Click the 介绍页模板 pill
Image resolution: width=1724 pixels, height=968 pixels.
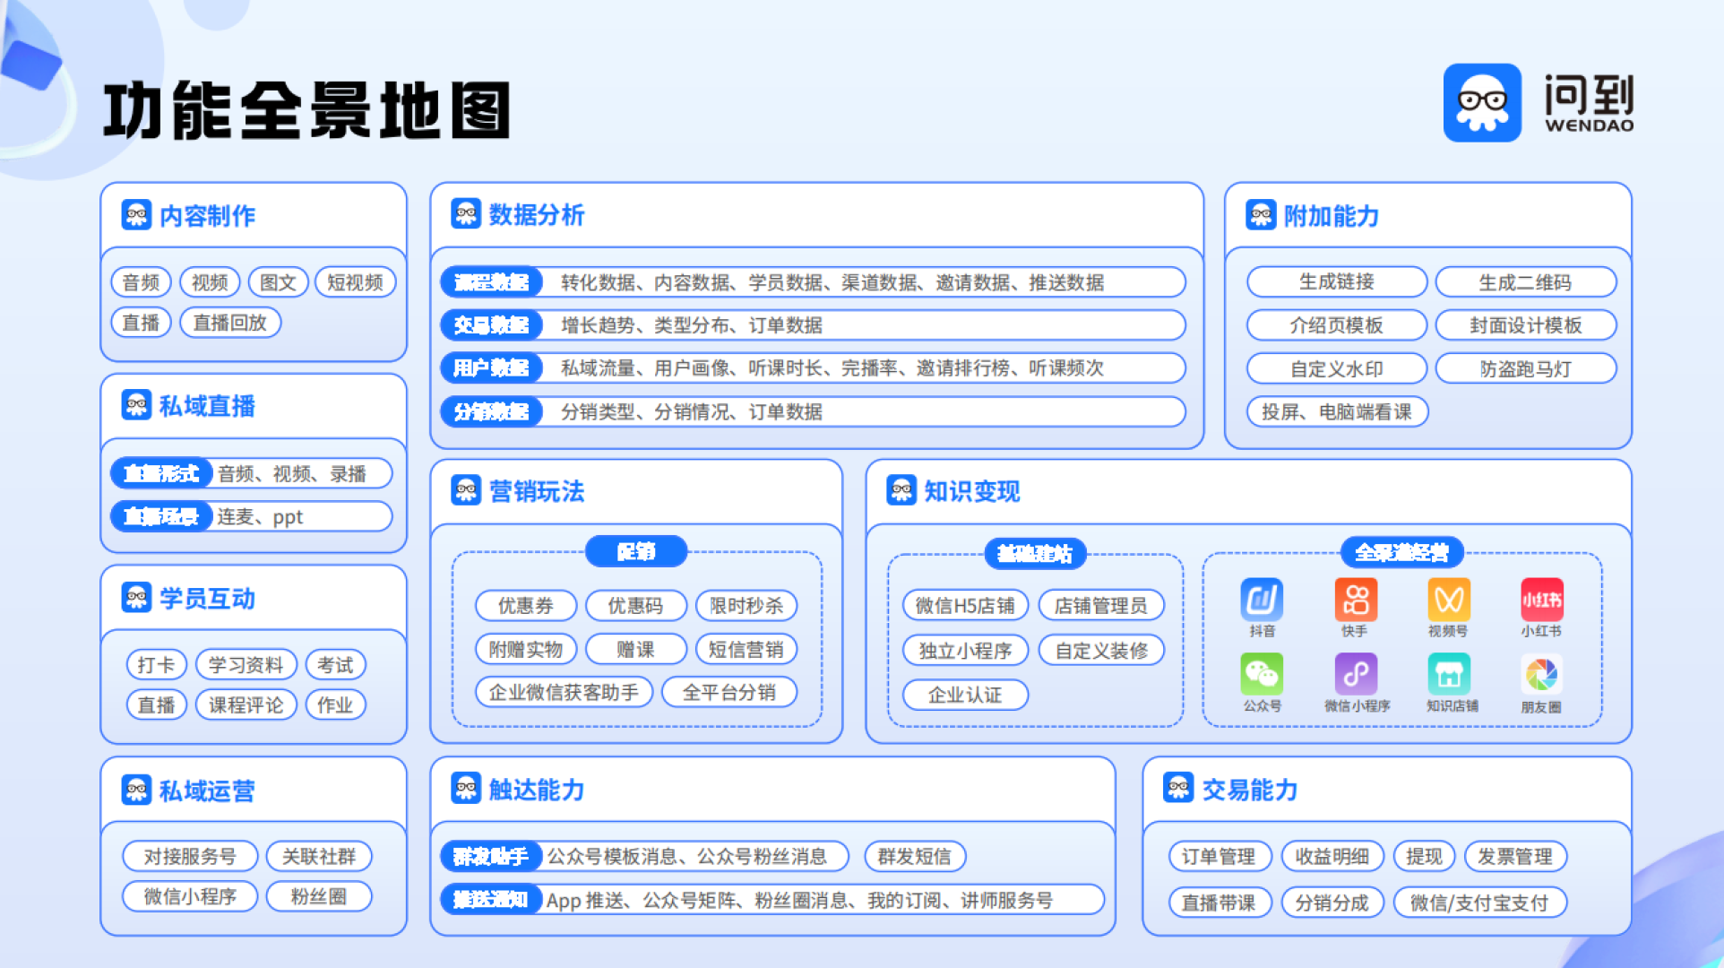[1337, 324]
